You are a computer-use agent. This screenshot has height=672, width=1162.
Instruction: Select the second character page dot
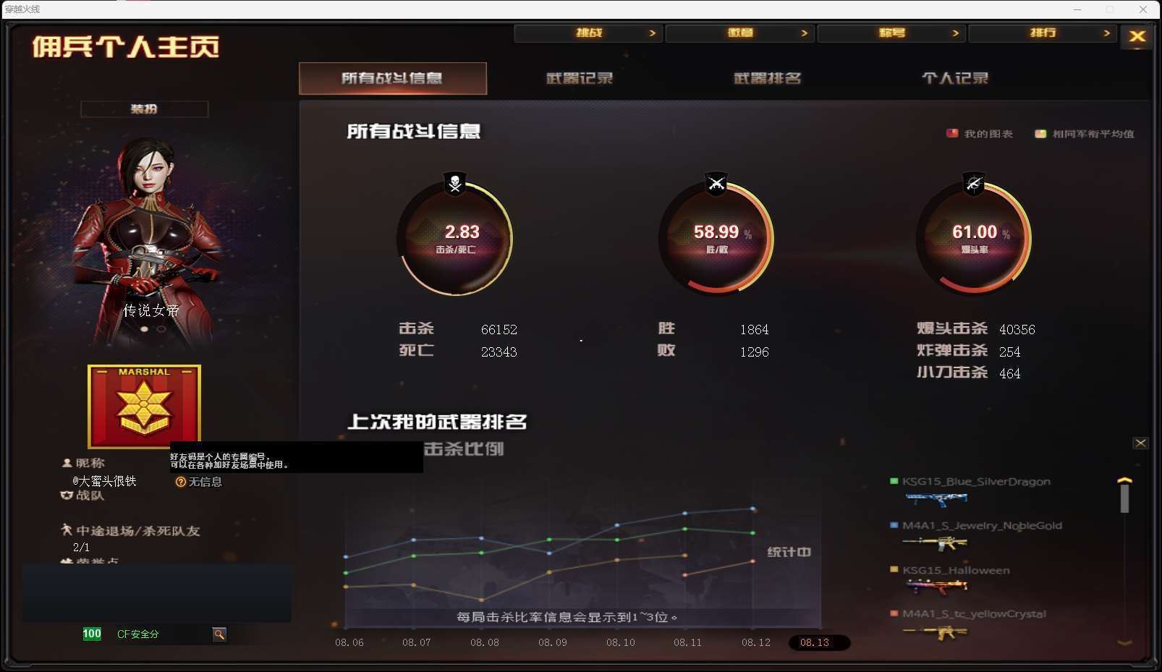click(161, 329)
